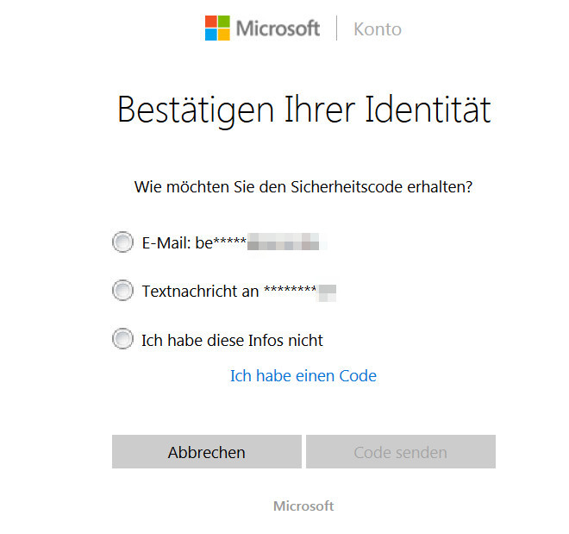Open the "Ich habe einen Code" link
569x534 pixels.
(303, 376)
